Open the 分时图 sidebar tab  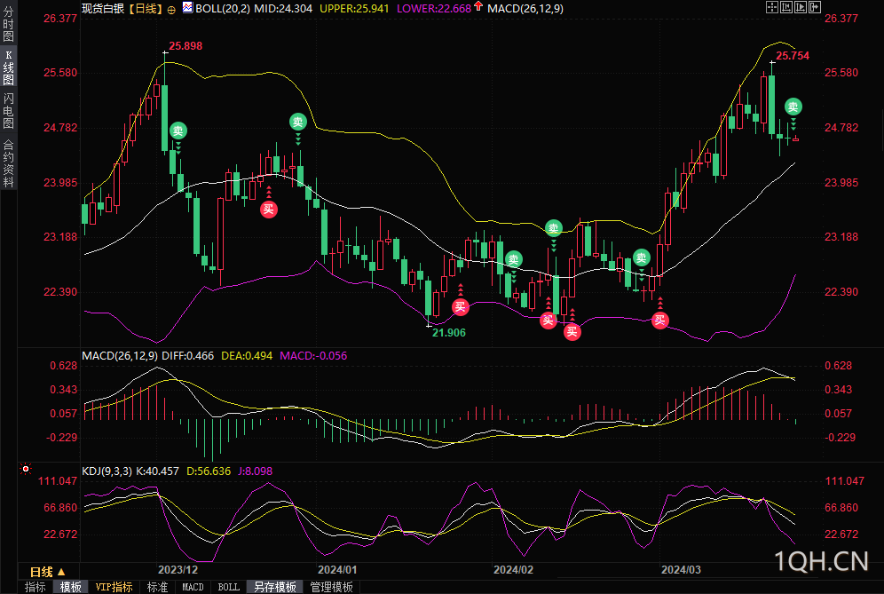click(x=9, y=24)
